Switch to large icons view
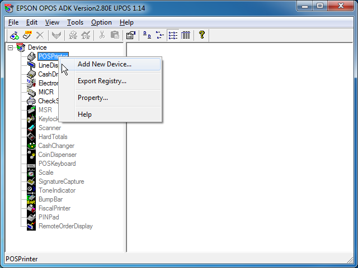Screen dimensions: 358x268 click(x=147, y=35)
